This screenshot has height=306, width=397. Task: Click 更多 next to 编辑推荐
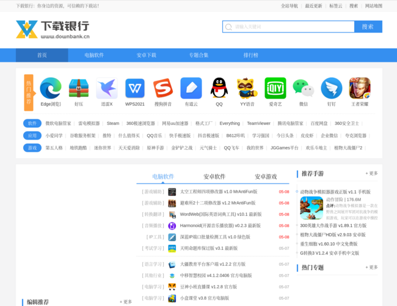(x=126, y=302)
